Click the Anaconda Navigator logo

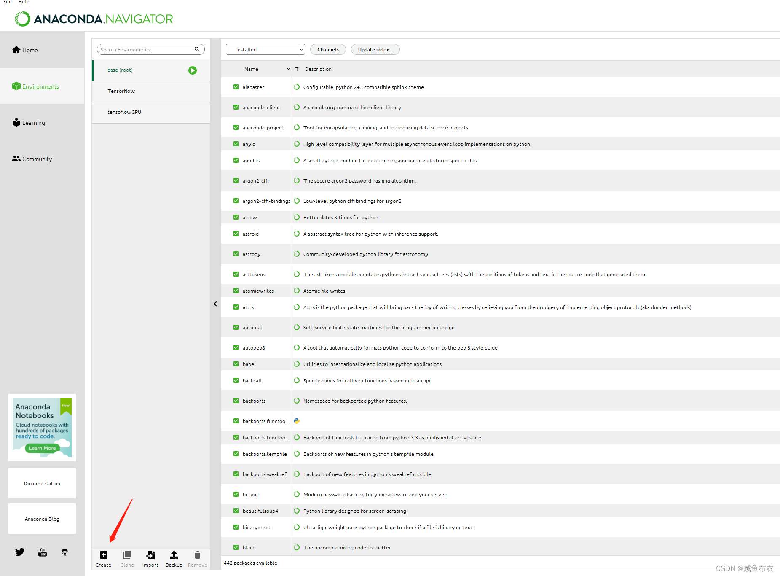pos(94,19)
